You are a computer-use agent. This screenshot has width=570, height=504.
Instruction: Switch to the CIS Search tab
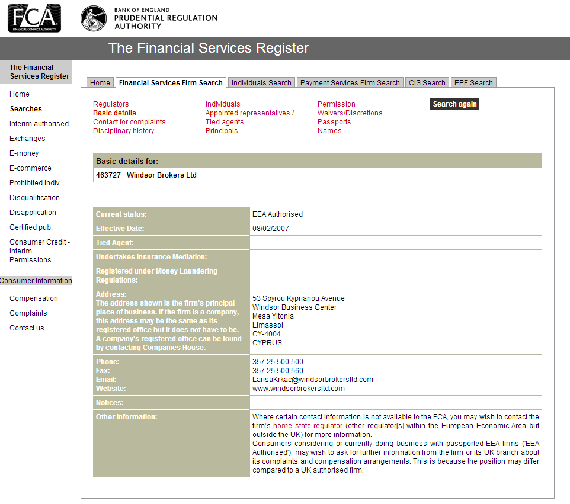tap(427, 82)
